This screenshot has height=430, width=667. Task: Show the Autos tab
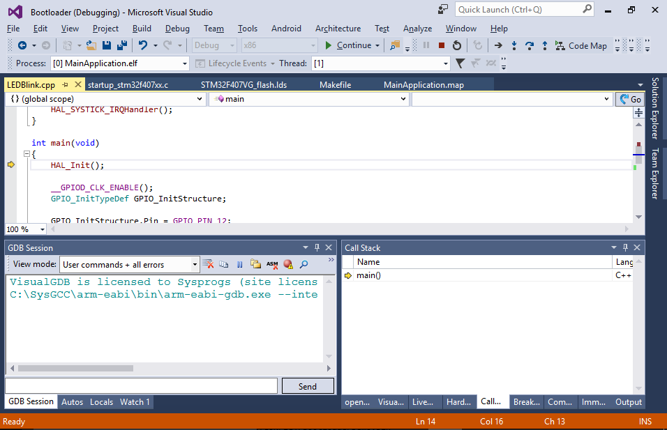coord(73,402)
